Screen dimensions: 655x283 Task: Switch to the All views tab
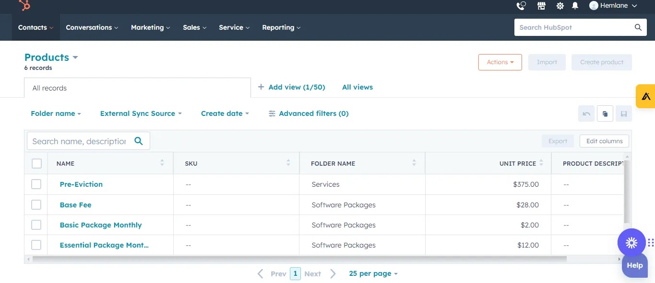[x=357, y=87]
